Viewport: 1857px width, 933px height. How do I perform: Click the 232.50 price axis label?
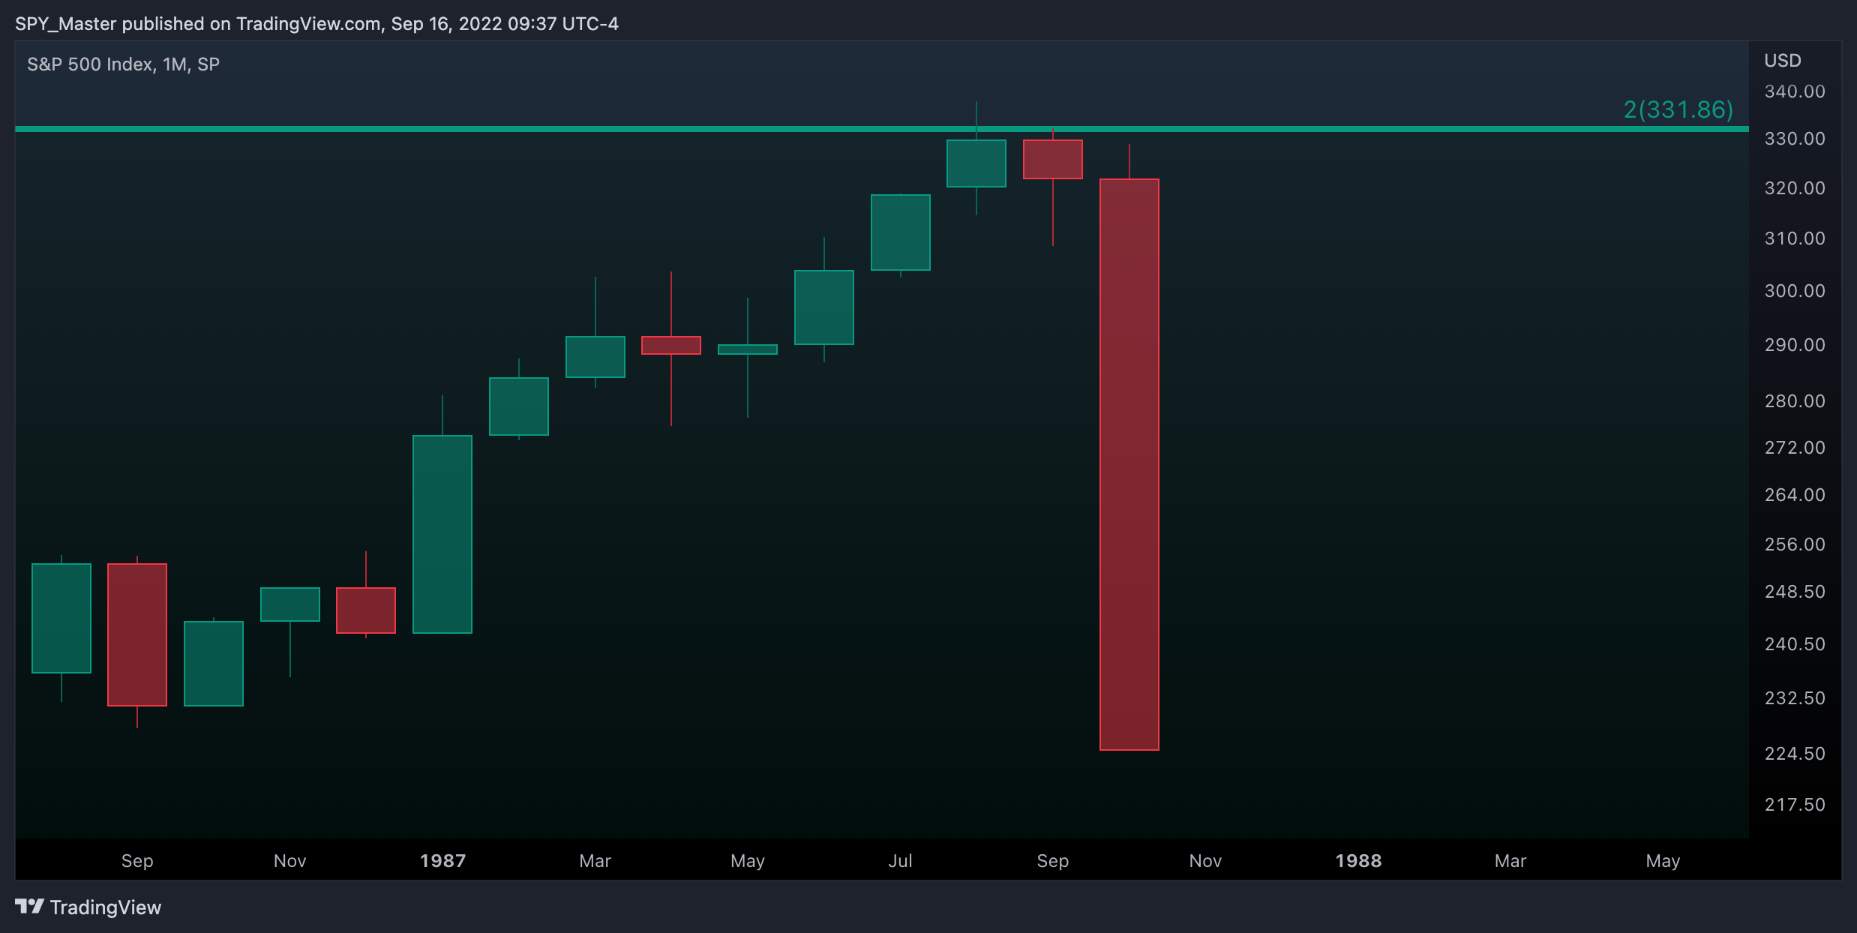point(1795,698)
